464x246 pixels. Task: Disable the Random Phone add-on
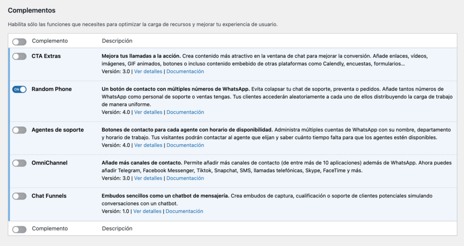click(x=19, y=90)
